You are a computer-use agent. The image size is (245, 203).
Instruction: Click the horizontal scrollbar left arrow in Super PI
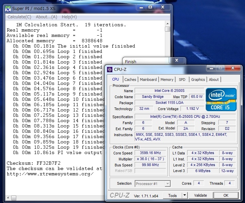[8, 198]
